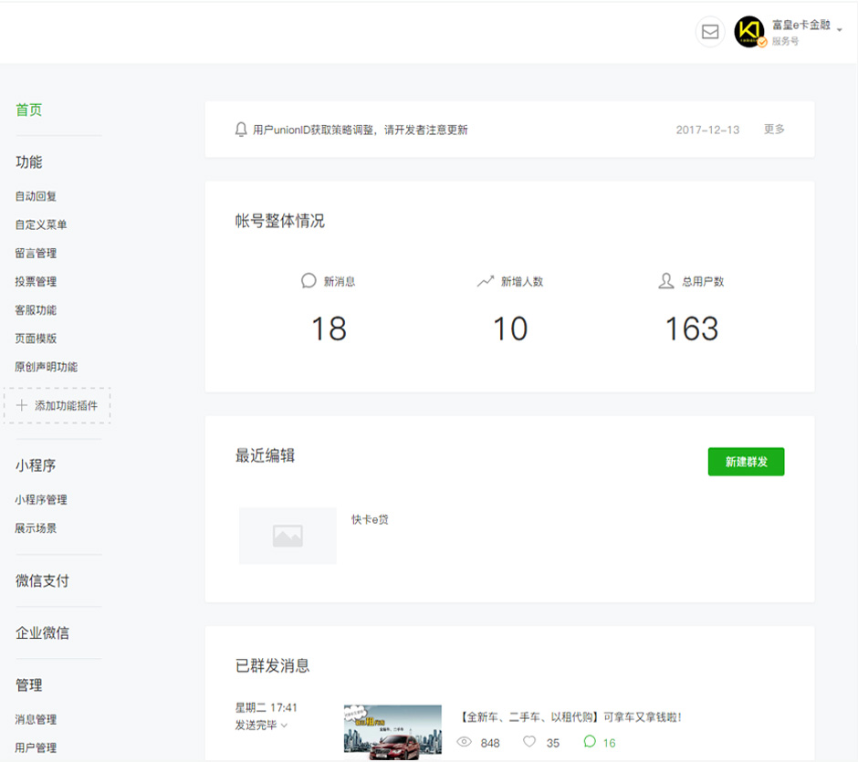858x762 pixels.
Task: Open 自动回复 in the sidebar
Action: coord(36,196)
